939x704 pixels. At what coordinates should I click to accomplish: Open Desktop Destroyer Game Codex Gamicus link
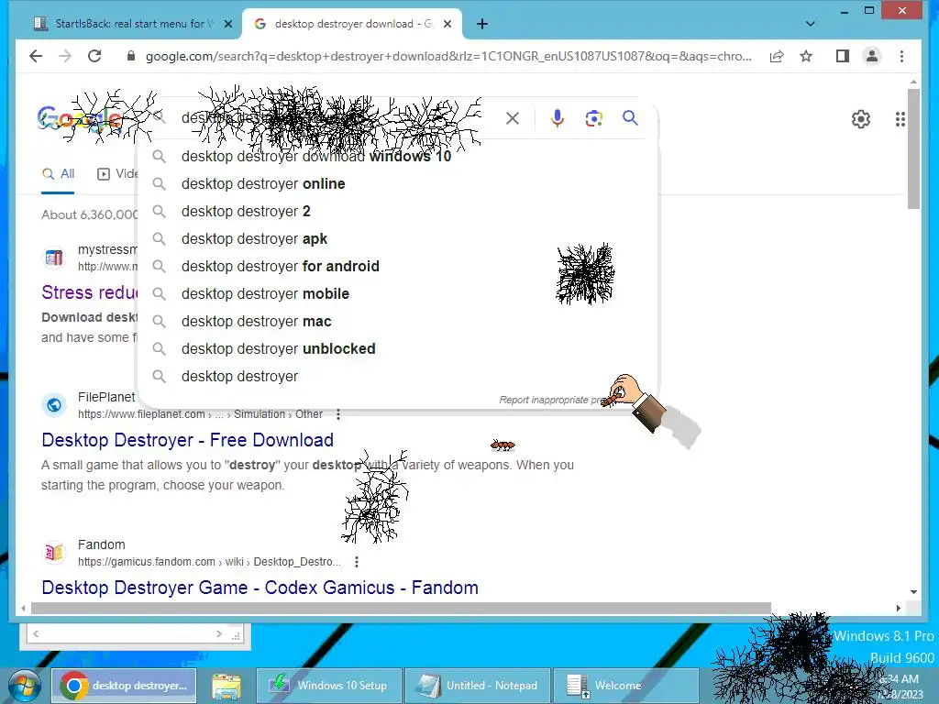(x=260, y=588)
